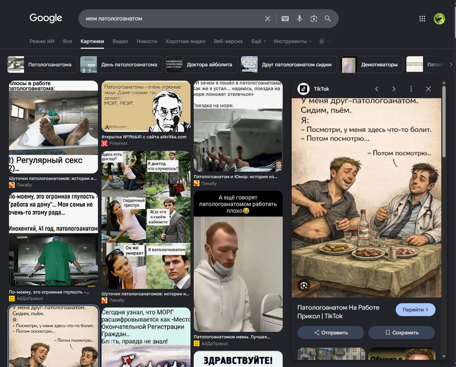Expand the Ещё dropdown menu
The image size is (456, 367).
point(259,41)
